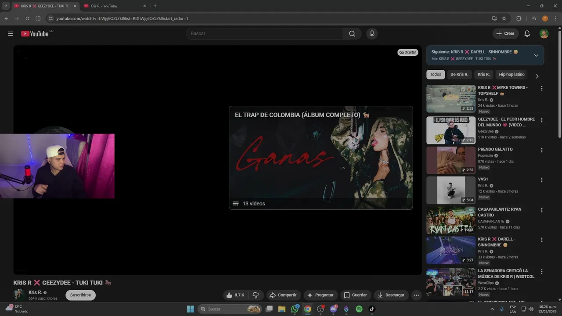Save the video with Guardar
Image resolution: width=562 pixels, height=316 pixels.
tap(355, 295)
